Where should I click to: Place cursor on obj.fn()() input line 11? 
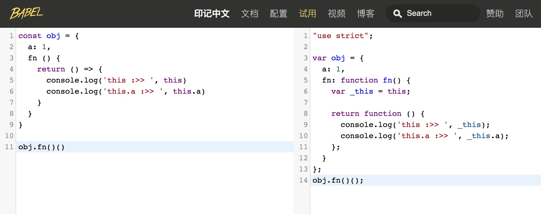(x=42, y=147)
